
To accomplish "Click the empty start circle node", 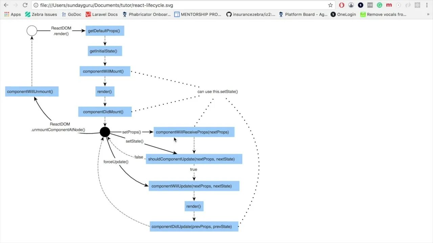I will (32, 31).
